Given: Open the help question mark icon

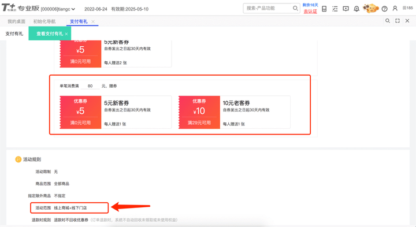Looking at the screenshot, I should point(384,9).
